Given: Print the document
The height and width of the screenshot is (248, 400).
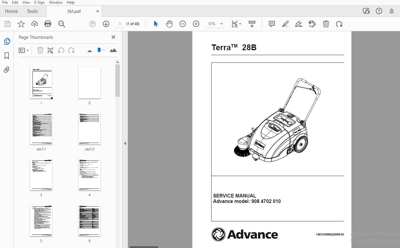Looking at the screenshot, I should [x=48, y=24].
